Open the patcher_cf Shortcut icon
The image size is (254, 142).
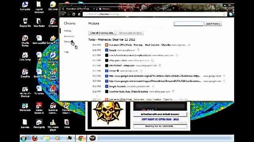point(25,92)
